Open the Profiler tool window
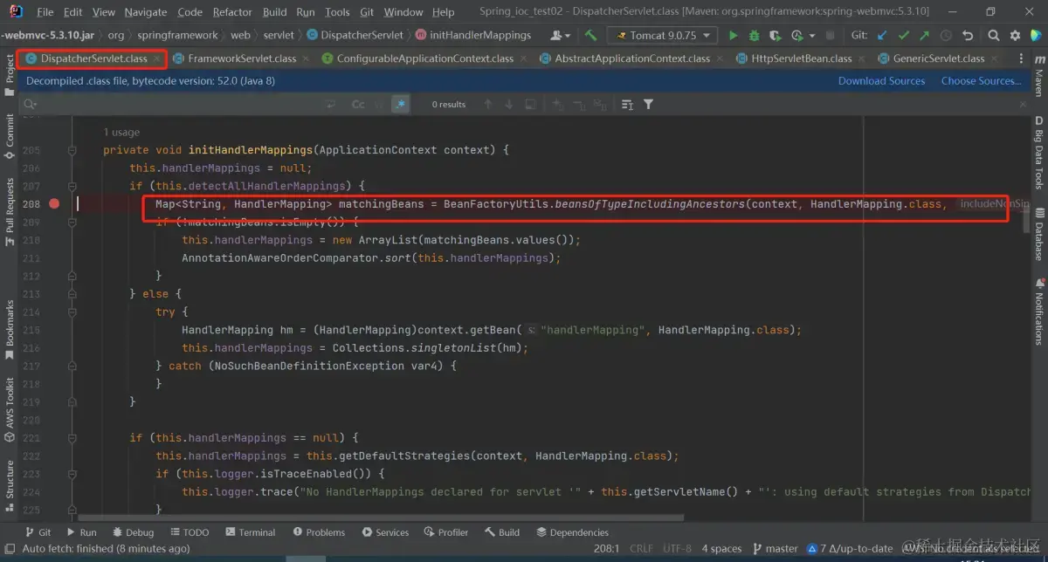 (x=445, y=532)
